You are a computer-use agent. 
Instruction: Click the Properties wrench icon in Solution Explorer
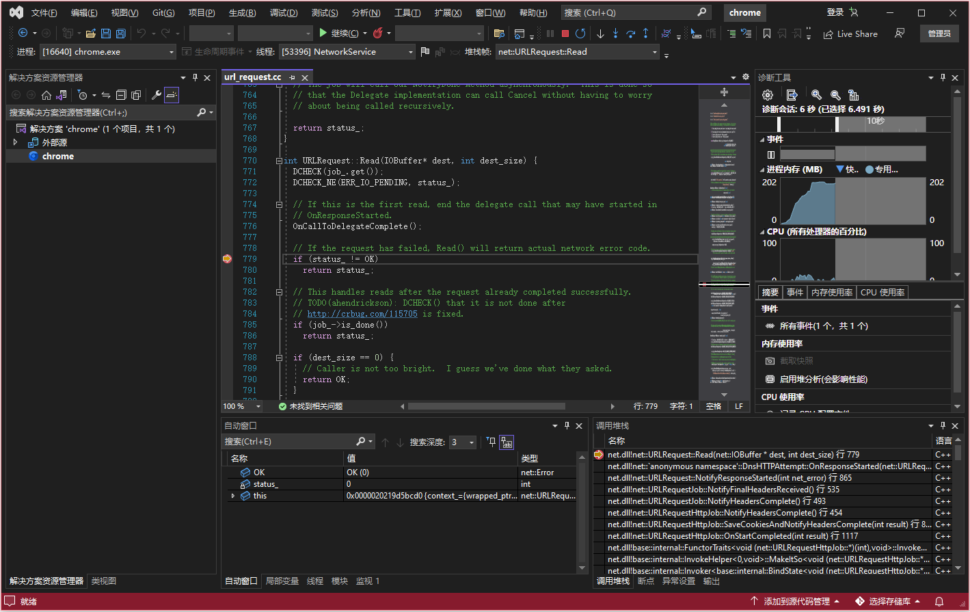click(x=156, y=95)
